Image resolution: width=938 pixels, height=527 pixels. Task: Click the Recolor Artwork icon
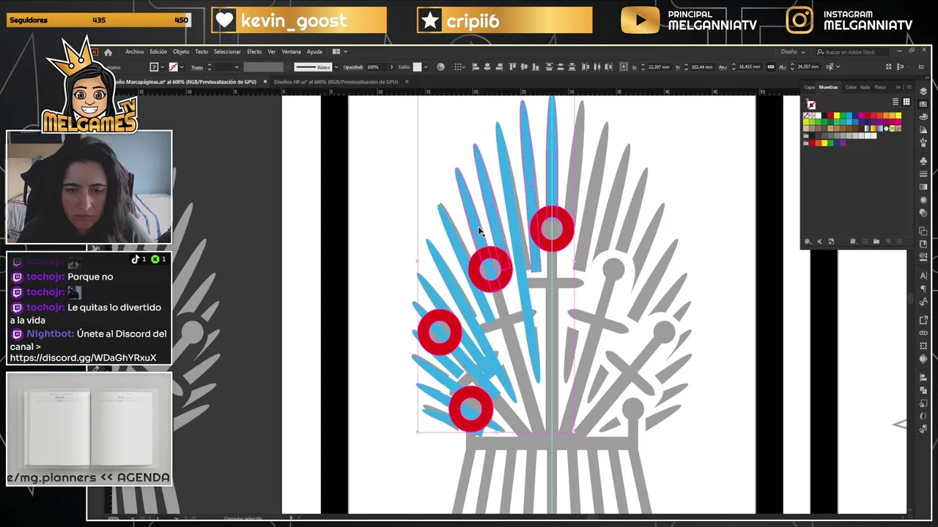click(x=440, y=67)
